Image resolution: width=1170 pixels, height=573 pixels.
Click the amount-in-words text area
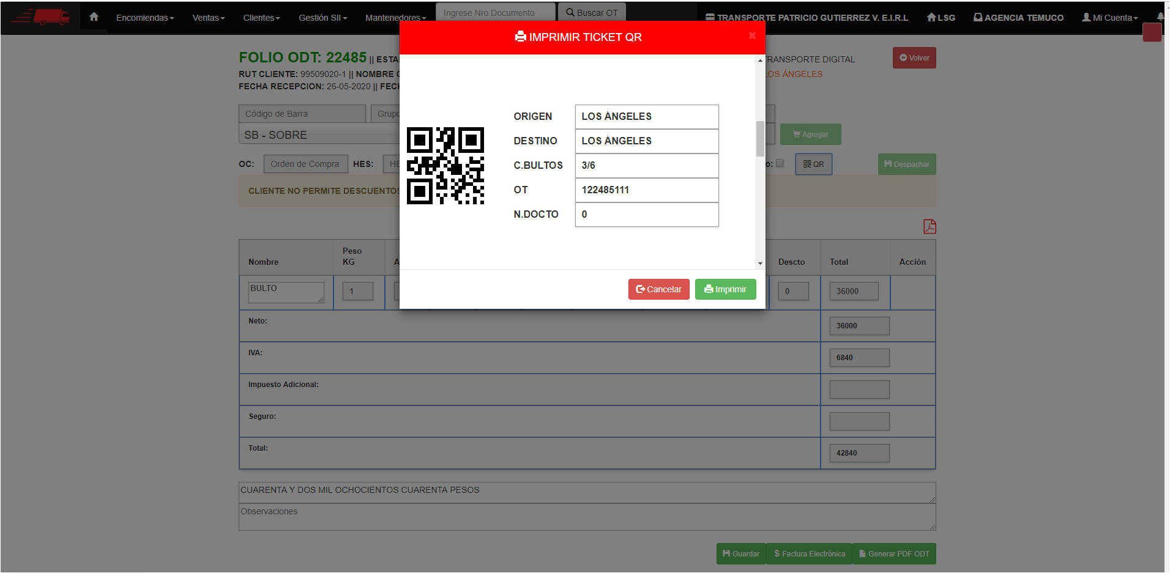(x=587, y=492)
